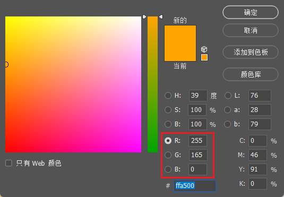Click the 确定 button to confirm color
Screen dimensions: 284x197
(251, 12)
